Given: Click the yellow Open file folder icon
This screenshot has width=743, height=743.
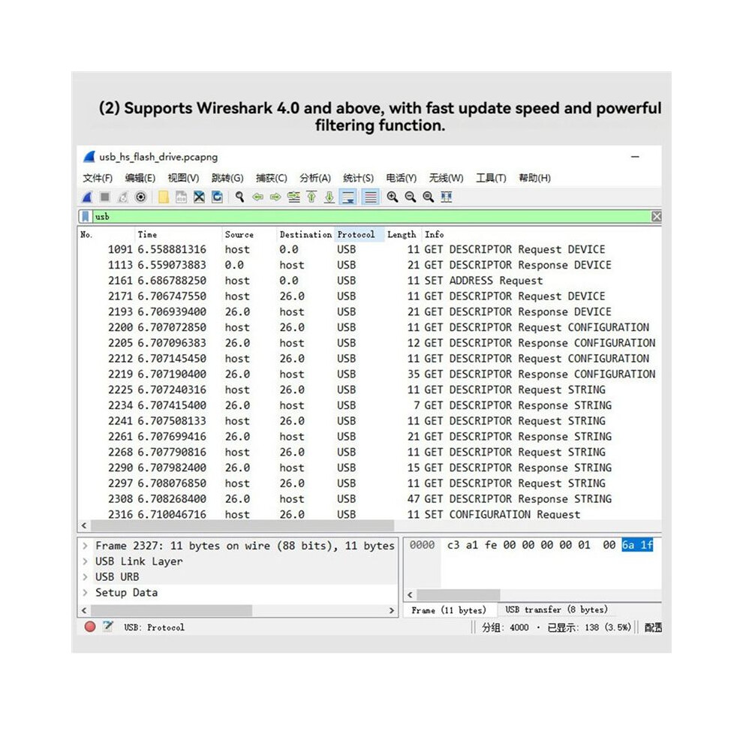Looking at the screenshot, I should pos(164,197).
